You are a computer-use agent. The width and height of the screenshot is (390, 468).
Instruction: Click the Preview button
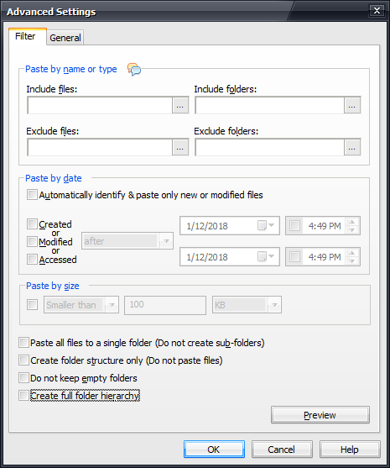pos(320,415)
